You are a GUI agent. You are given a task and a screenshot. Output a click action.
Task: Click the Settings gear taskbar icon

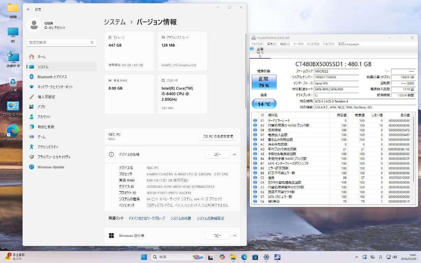(266, 257)
